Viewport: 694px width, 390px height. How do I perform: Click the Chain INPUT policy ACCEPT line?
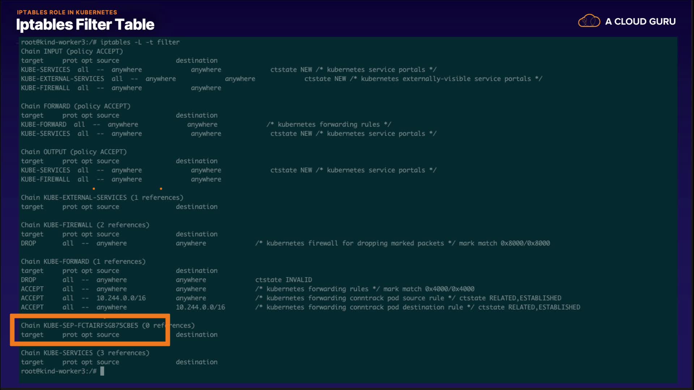(72, 51)
